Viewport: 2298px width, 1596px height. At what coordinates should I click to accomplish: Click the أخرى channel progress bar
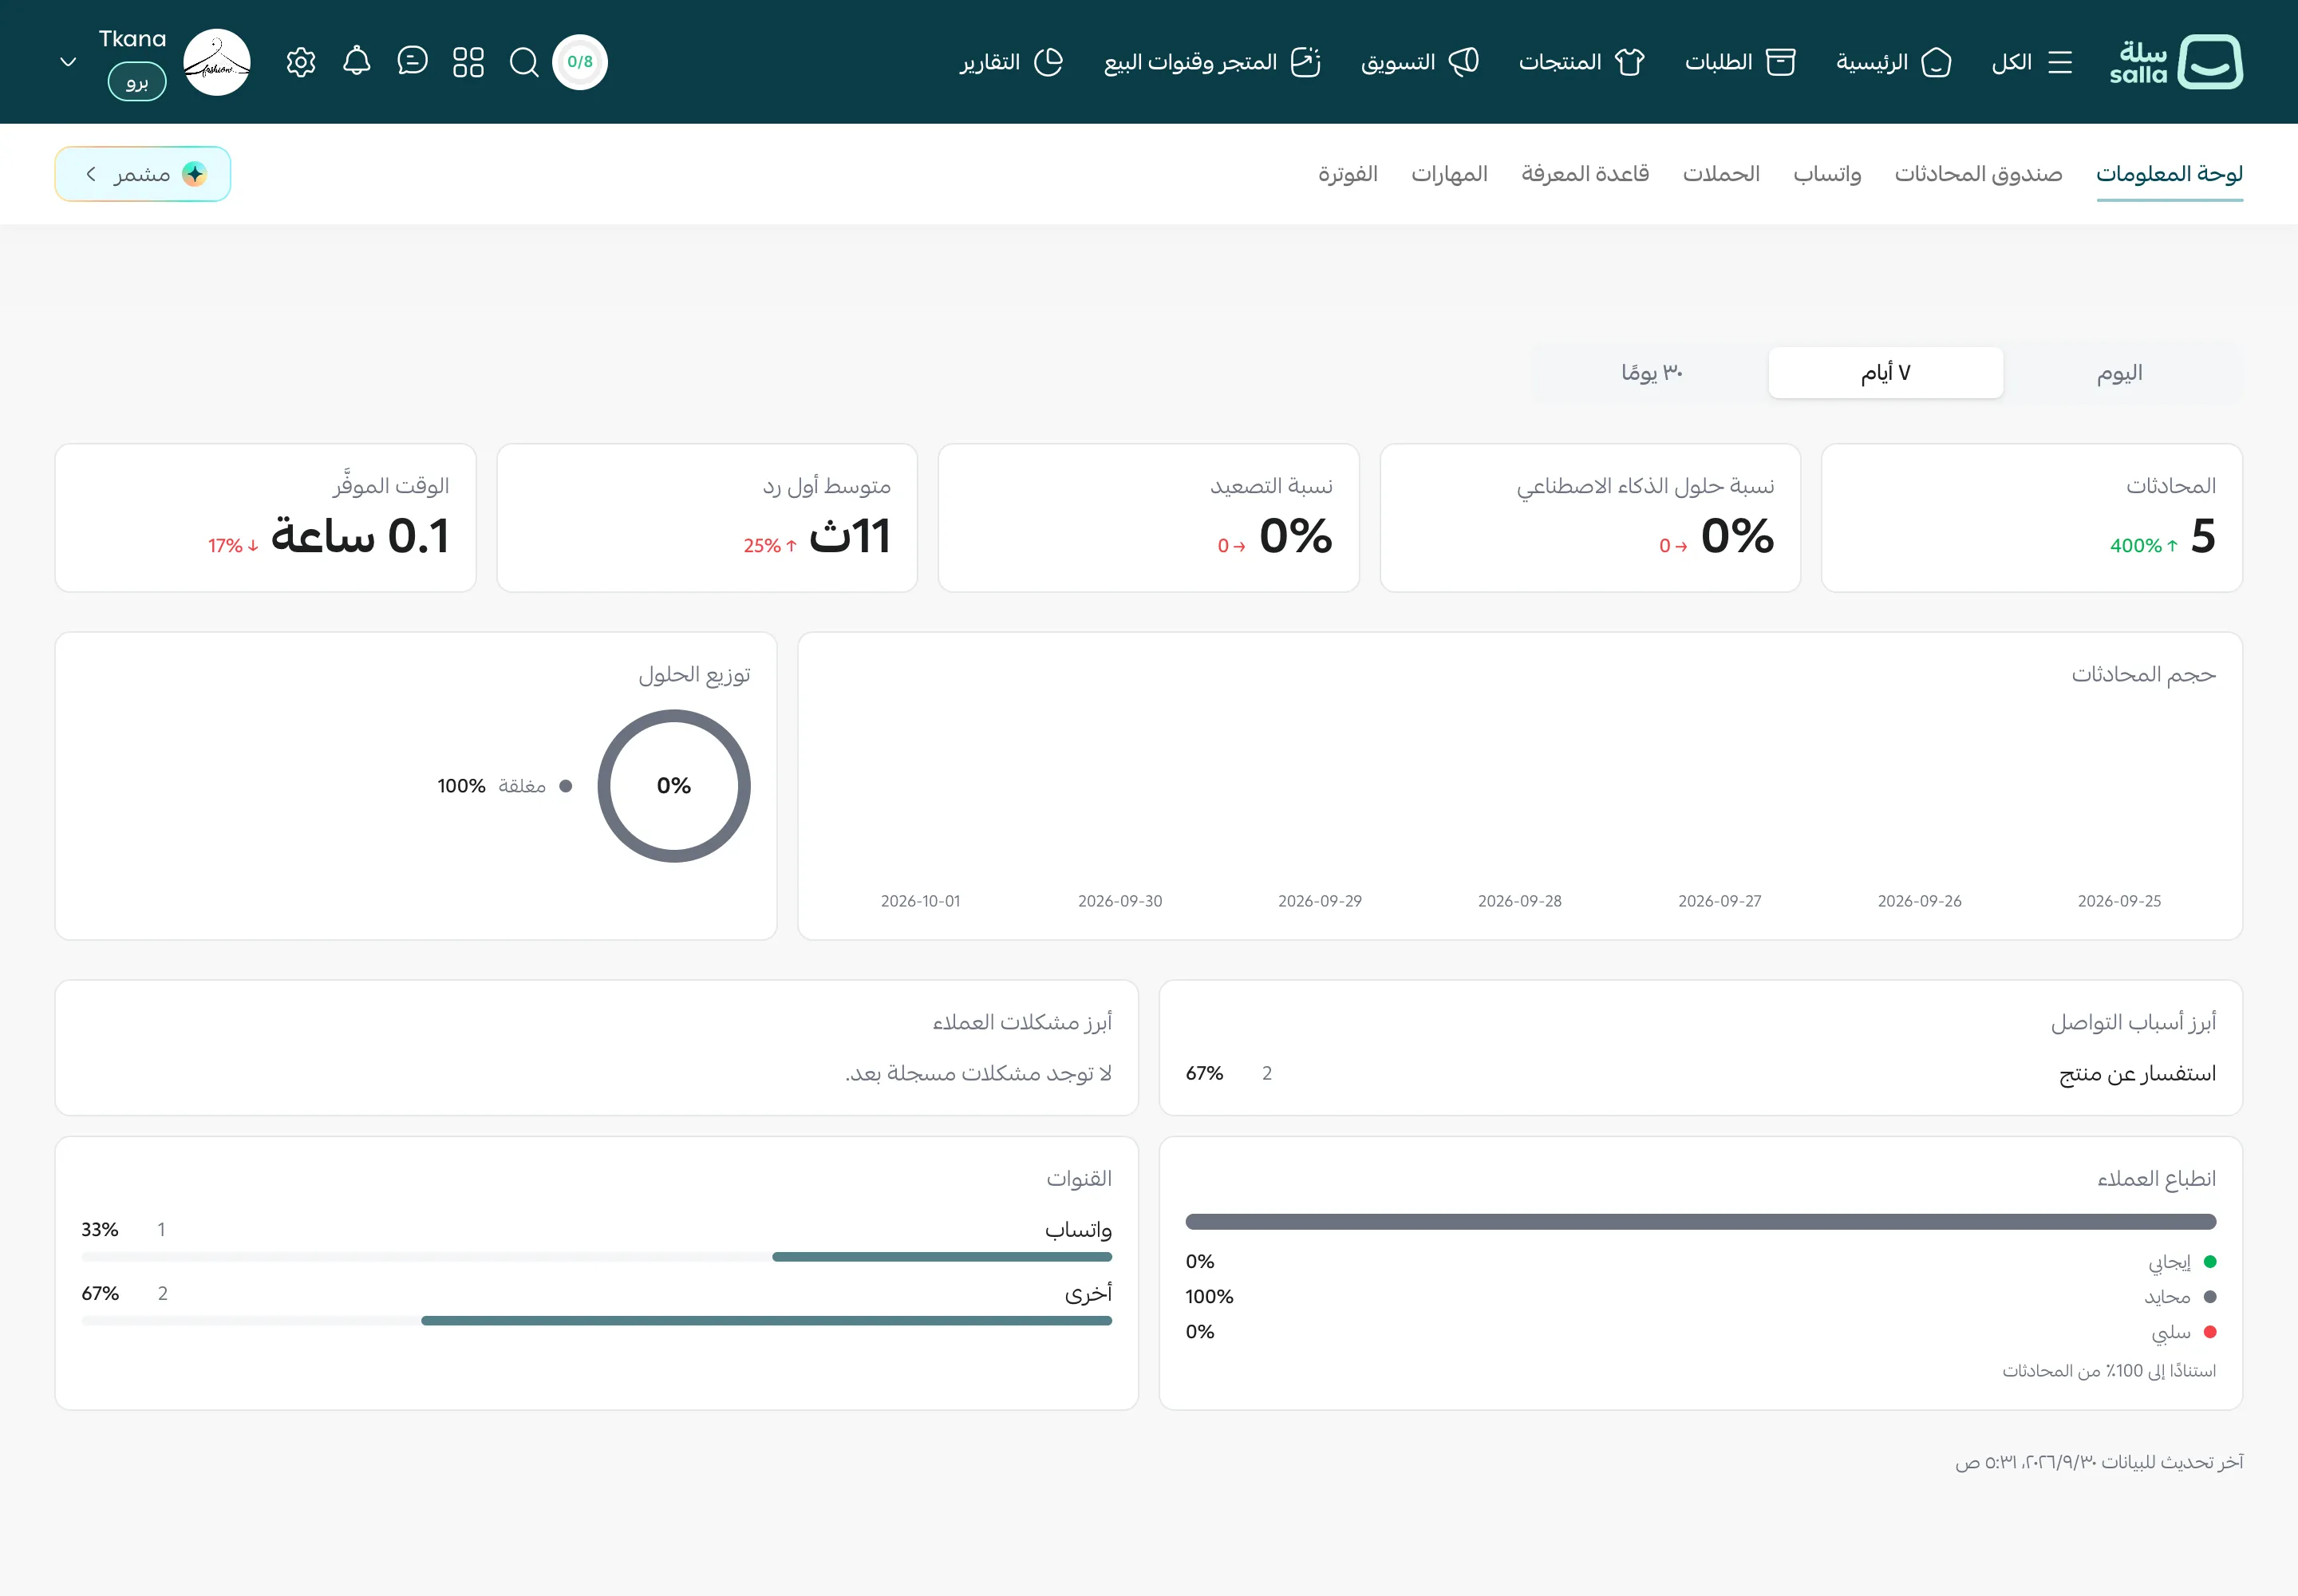click(x=597, y=1321)
